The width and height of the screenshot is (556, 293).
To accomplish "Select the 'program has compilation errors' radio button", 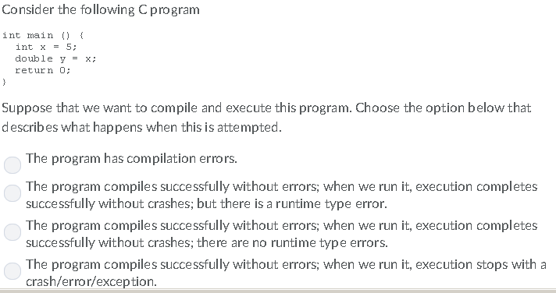I will (x=12, y=165).
